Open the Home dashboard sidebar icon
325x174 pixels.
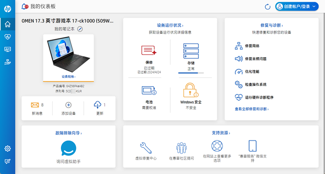[8, 24]
